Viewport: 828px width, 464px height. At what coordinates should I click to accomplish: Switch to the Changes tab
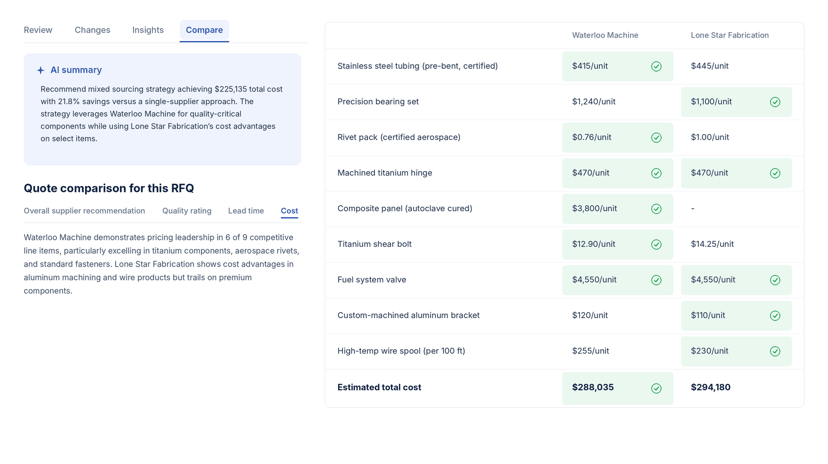(93, 30)
